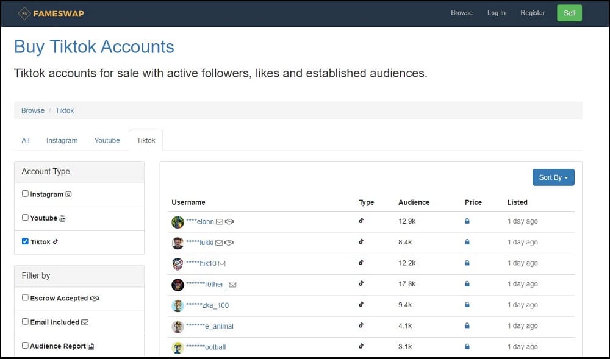Click the TikTok type icon in lukki row
Viewport: 610px width, 359px height.
click(361, 241)
